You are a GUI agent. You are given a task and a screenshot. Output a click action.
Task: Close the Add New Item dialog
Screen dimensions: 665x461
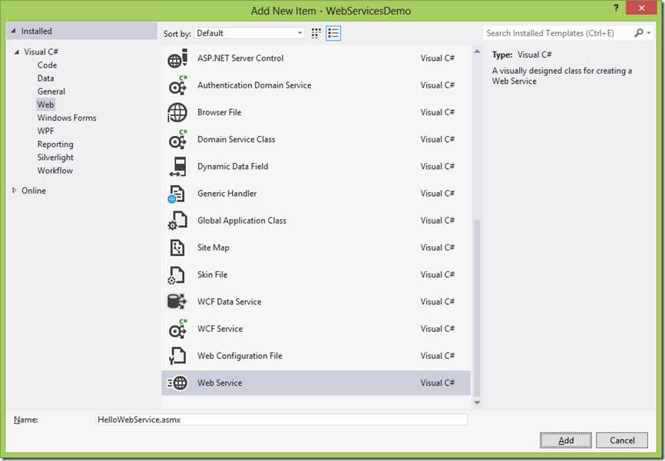click(x=641, y=8)
